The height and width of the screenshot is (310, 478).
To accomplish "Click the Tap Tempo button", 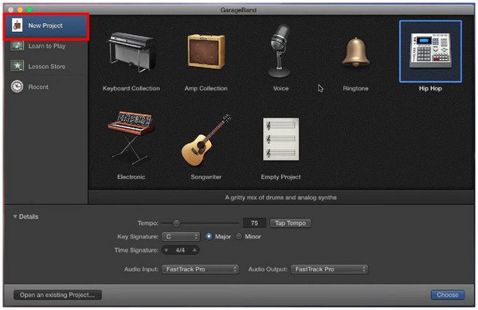I will coord(290,223).
